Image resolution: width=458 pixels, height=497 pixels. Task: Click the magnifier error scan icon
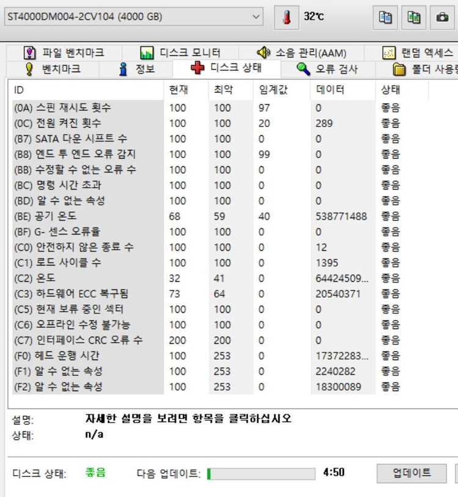(x=303, y=69)
